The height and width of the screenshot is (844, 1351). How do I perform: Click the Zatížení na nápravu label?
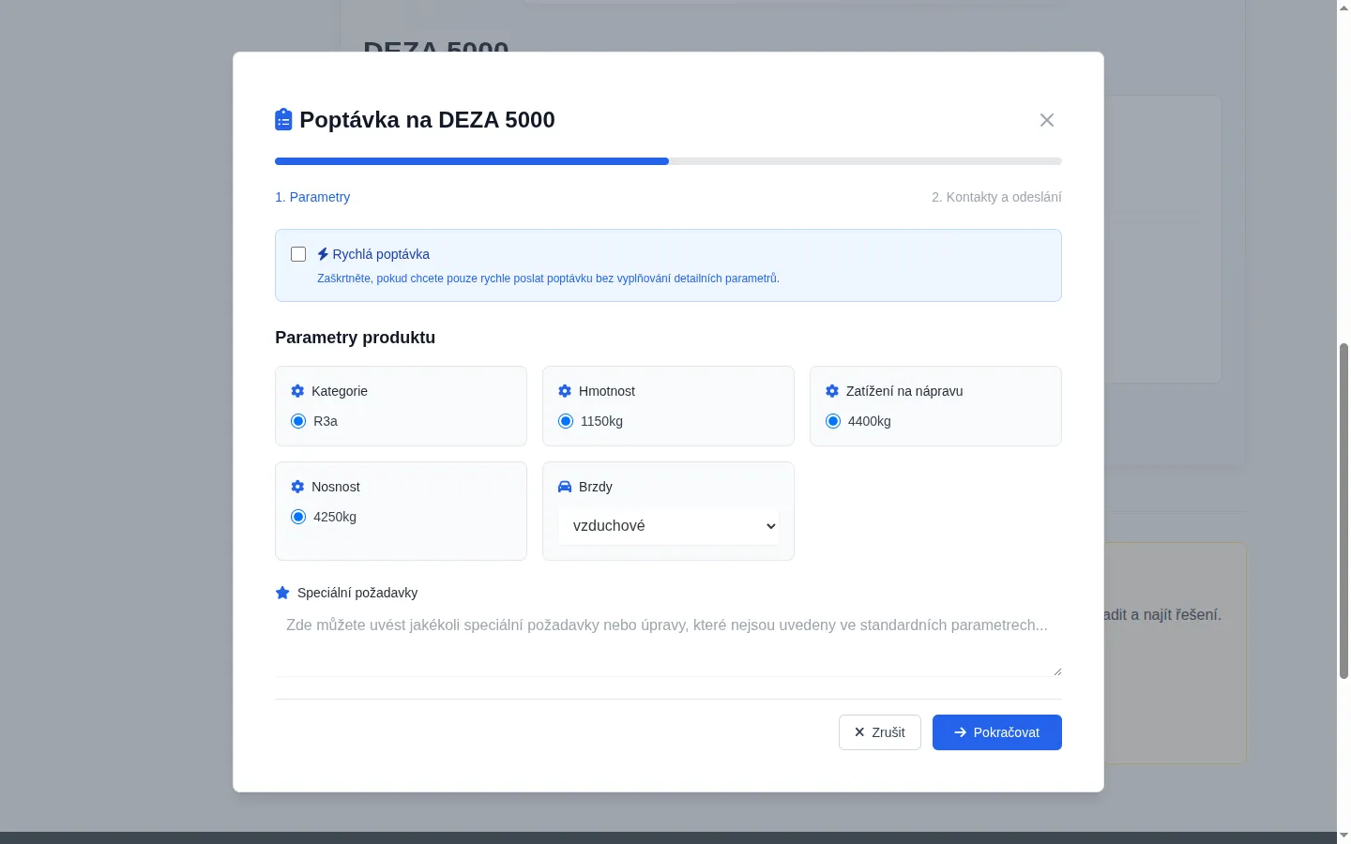(904, 391)
